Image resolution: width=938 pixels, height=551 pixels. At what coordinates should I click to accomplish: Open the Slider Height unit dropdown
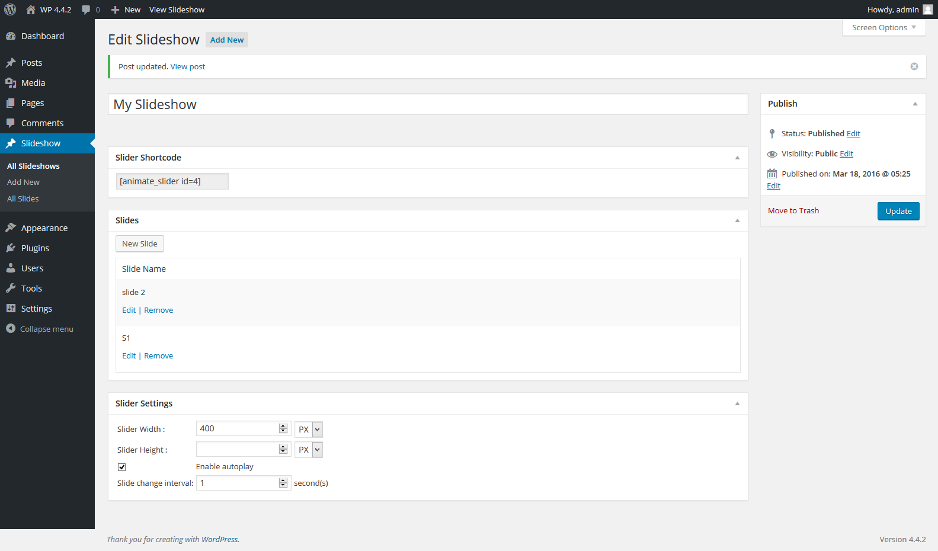coord(309,450)
